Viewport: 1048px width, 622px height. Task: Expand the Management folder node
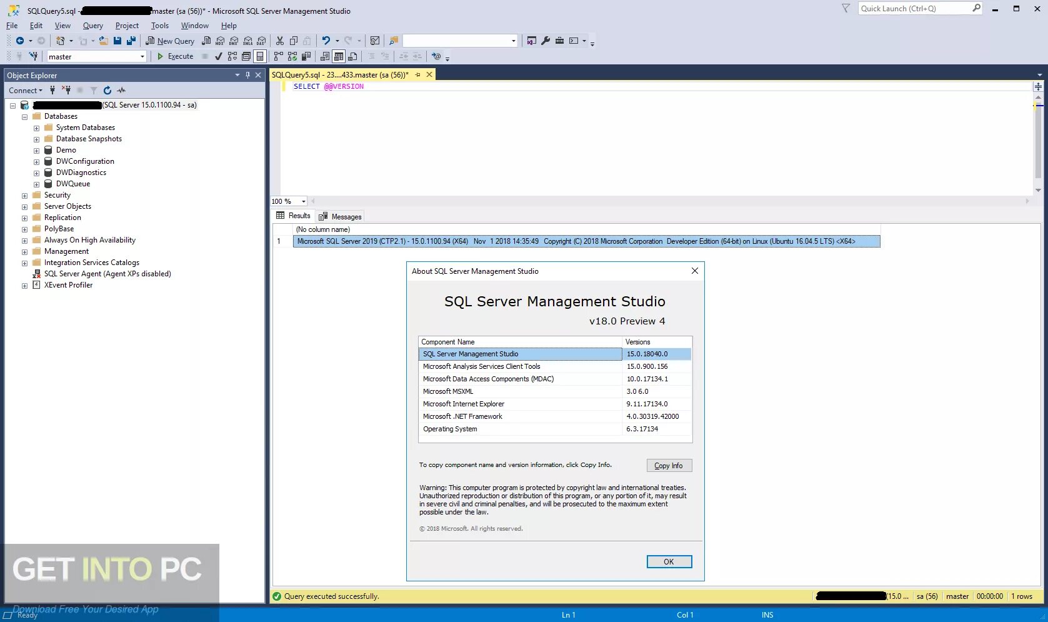25,252
